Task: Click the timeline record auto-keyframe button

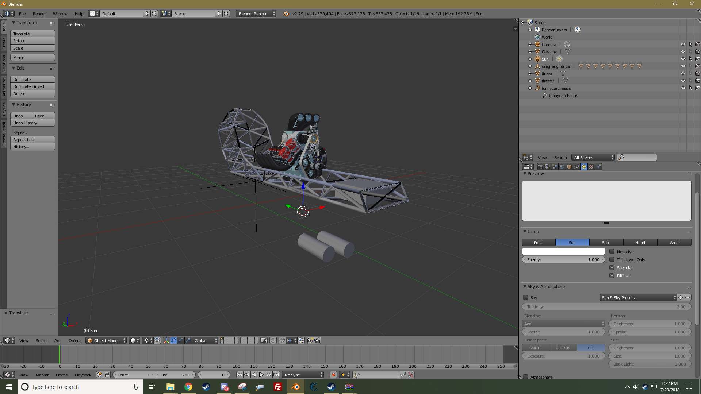Action: pyautogui.click(x=333, y=375)
